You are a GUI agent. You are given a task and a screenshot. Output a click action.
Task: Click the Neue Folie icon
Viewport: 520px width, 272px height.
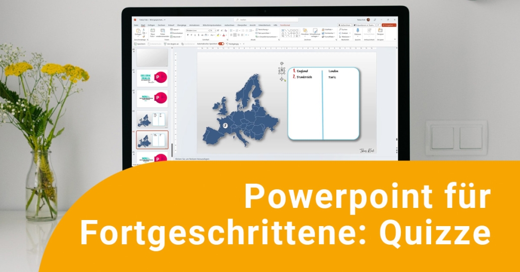coord(152,31)
